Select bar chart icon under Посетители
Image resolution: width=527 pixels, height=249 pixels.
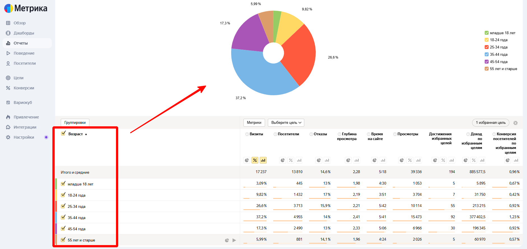click(x=299, y=160)
